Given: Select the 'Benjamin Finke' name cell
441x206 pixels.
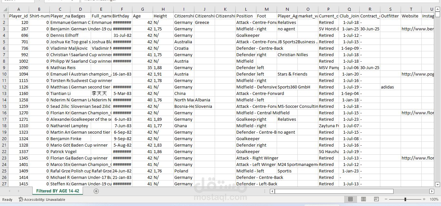Looking at the screenshot, I should click(60, 139).
